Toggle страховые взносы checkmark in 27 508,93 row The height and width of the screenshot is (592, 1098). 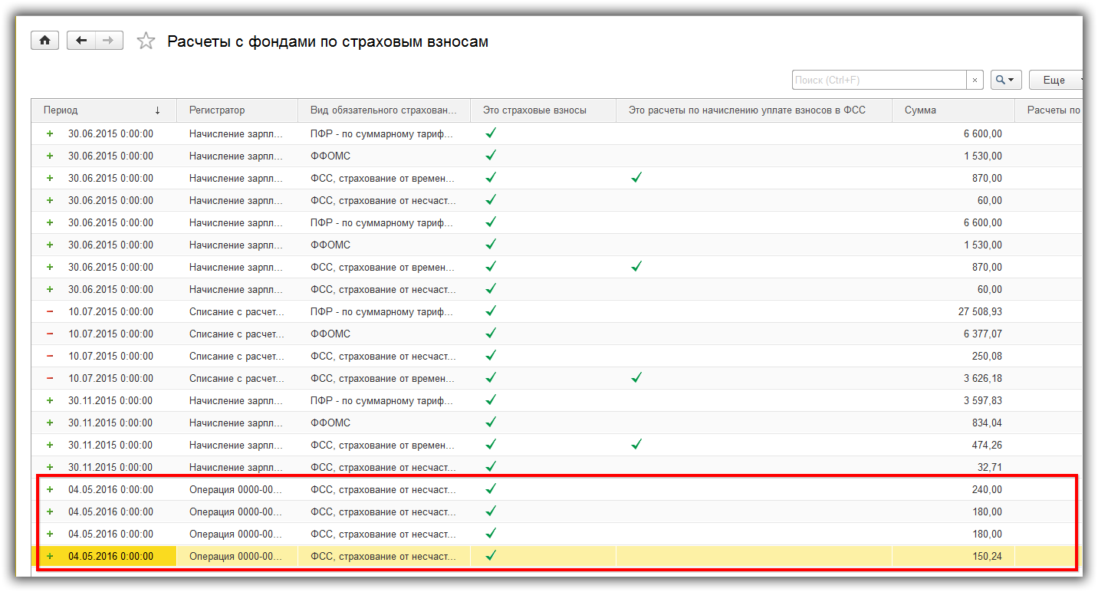pos(491,311)
